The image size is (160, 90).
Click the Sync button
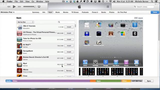pos(149,81)
